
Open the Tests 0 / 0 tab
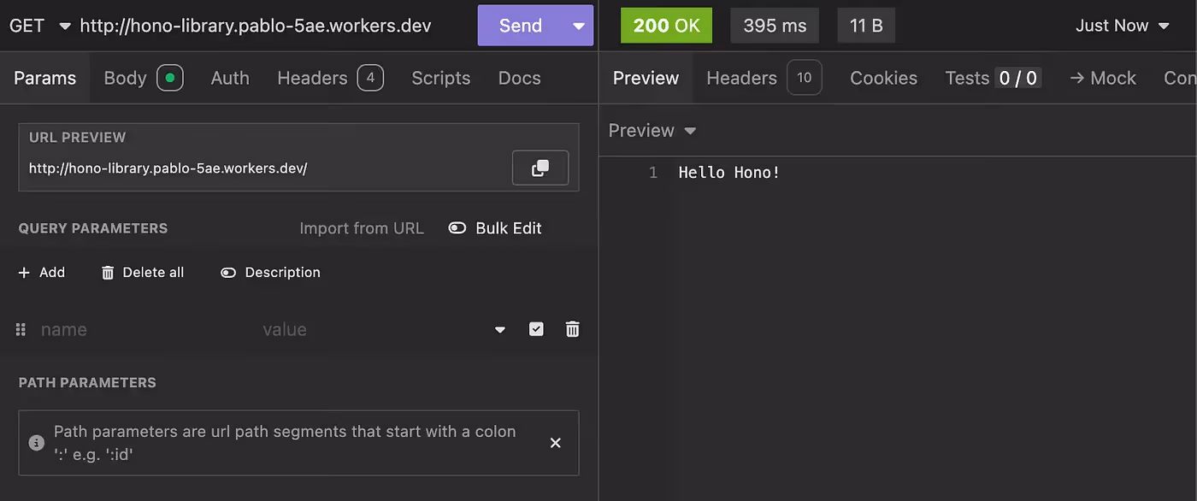coord(993,78)
